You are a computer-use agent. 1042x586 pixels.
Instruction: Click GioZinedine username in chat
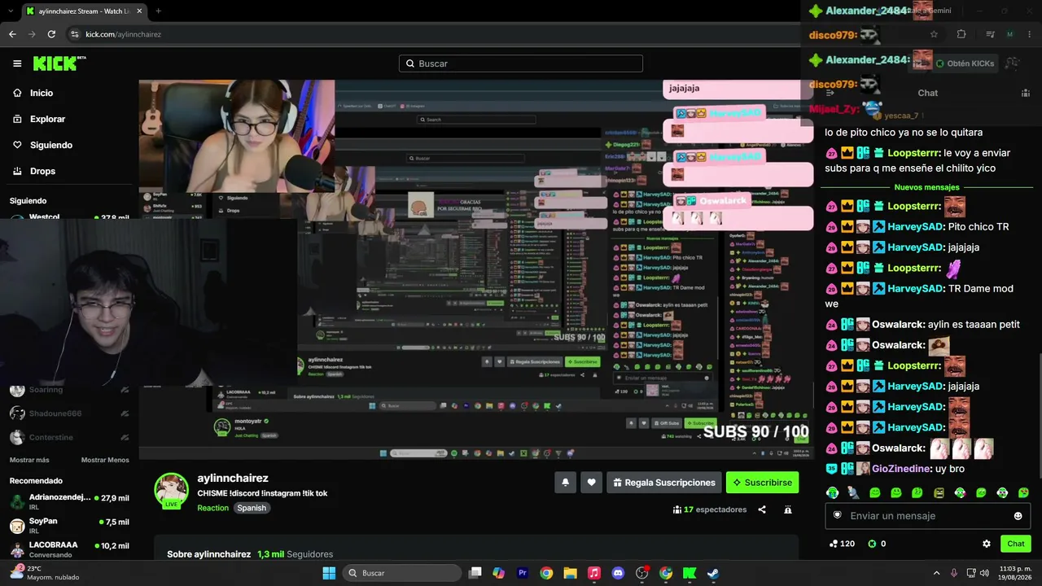(901, 469)
